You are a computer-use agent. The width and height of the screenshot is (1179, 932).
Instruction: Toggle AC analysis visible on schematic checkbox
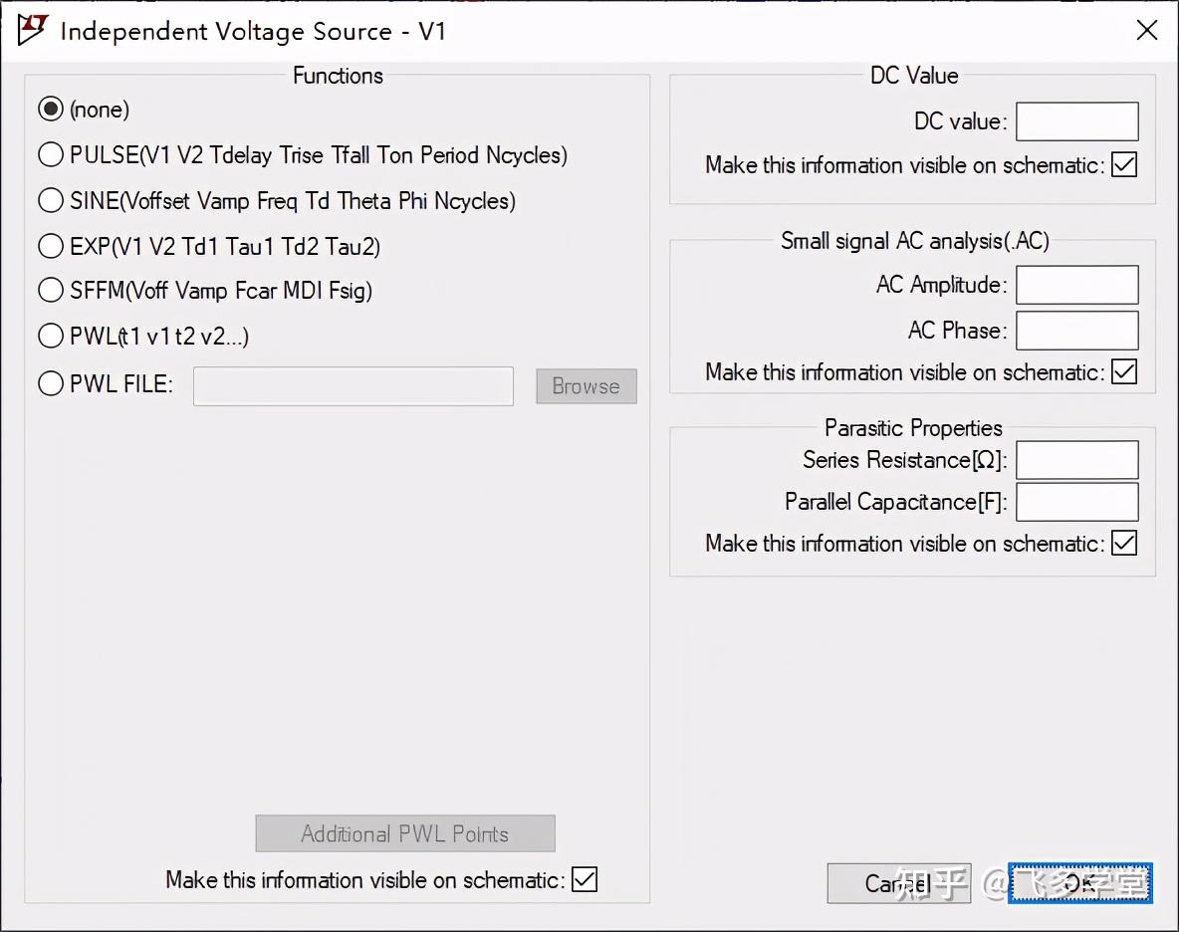click(x=1124, y=371)
